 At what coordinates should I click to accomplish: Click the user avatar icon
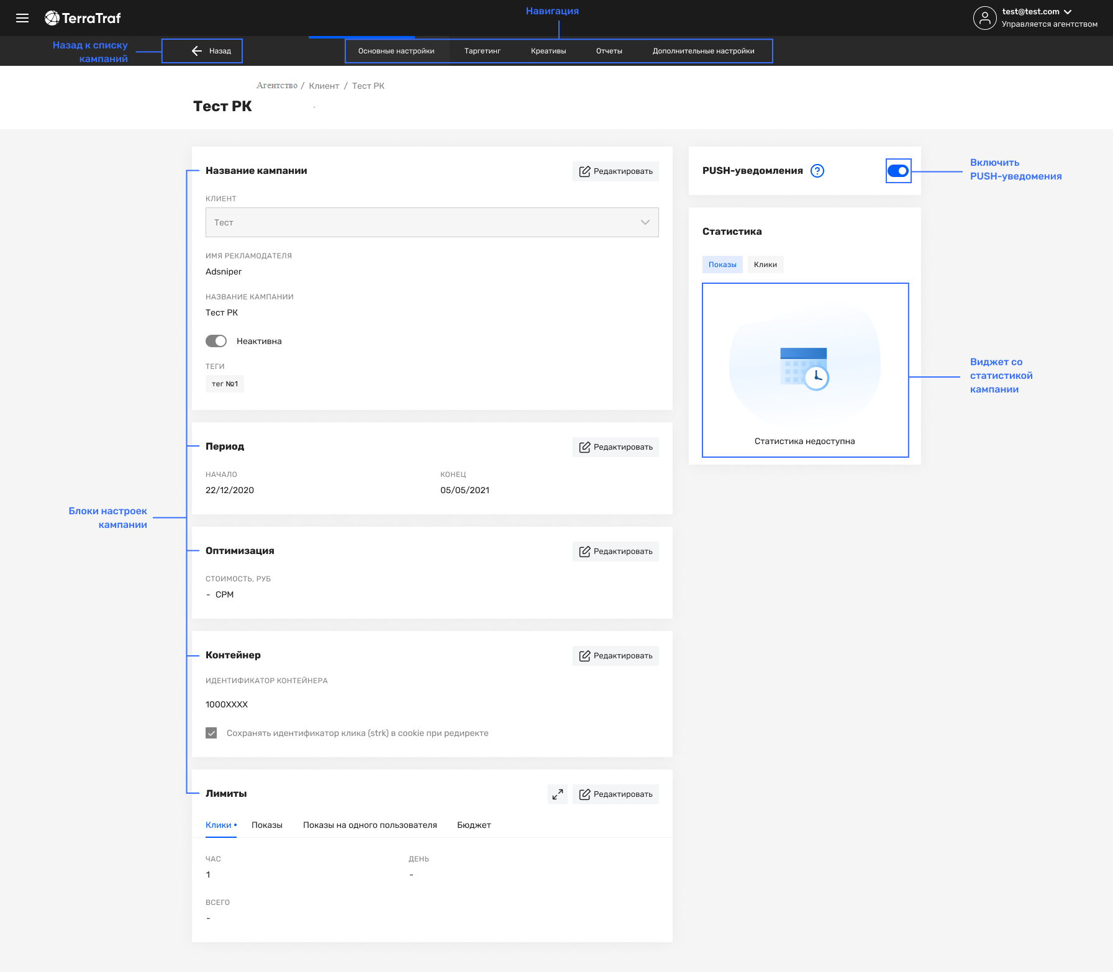[984, 18]
